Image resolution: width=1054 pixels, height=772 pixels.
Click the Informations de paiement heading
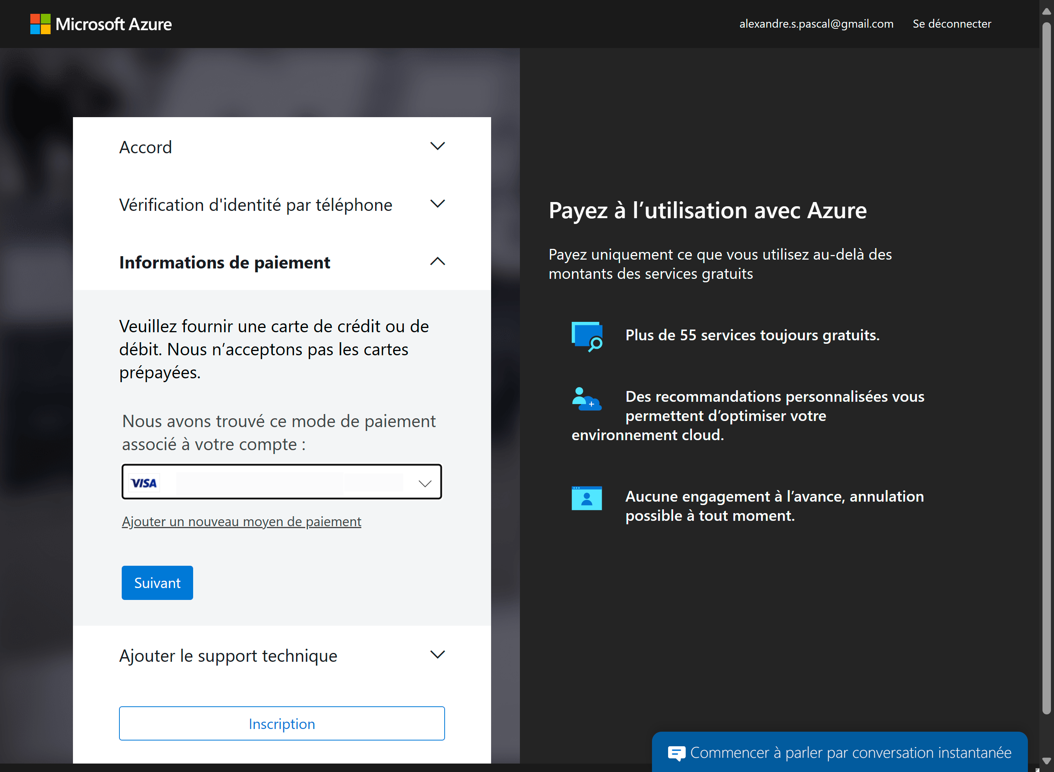(x=225, y=263)
